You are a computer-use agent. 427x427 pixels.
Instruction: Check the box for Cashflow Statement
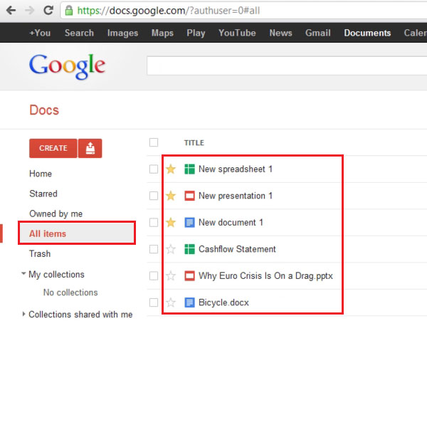(x=154, y=249)
